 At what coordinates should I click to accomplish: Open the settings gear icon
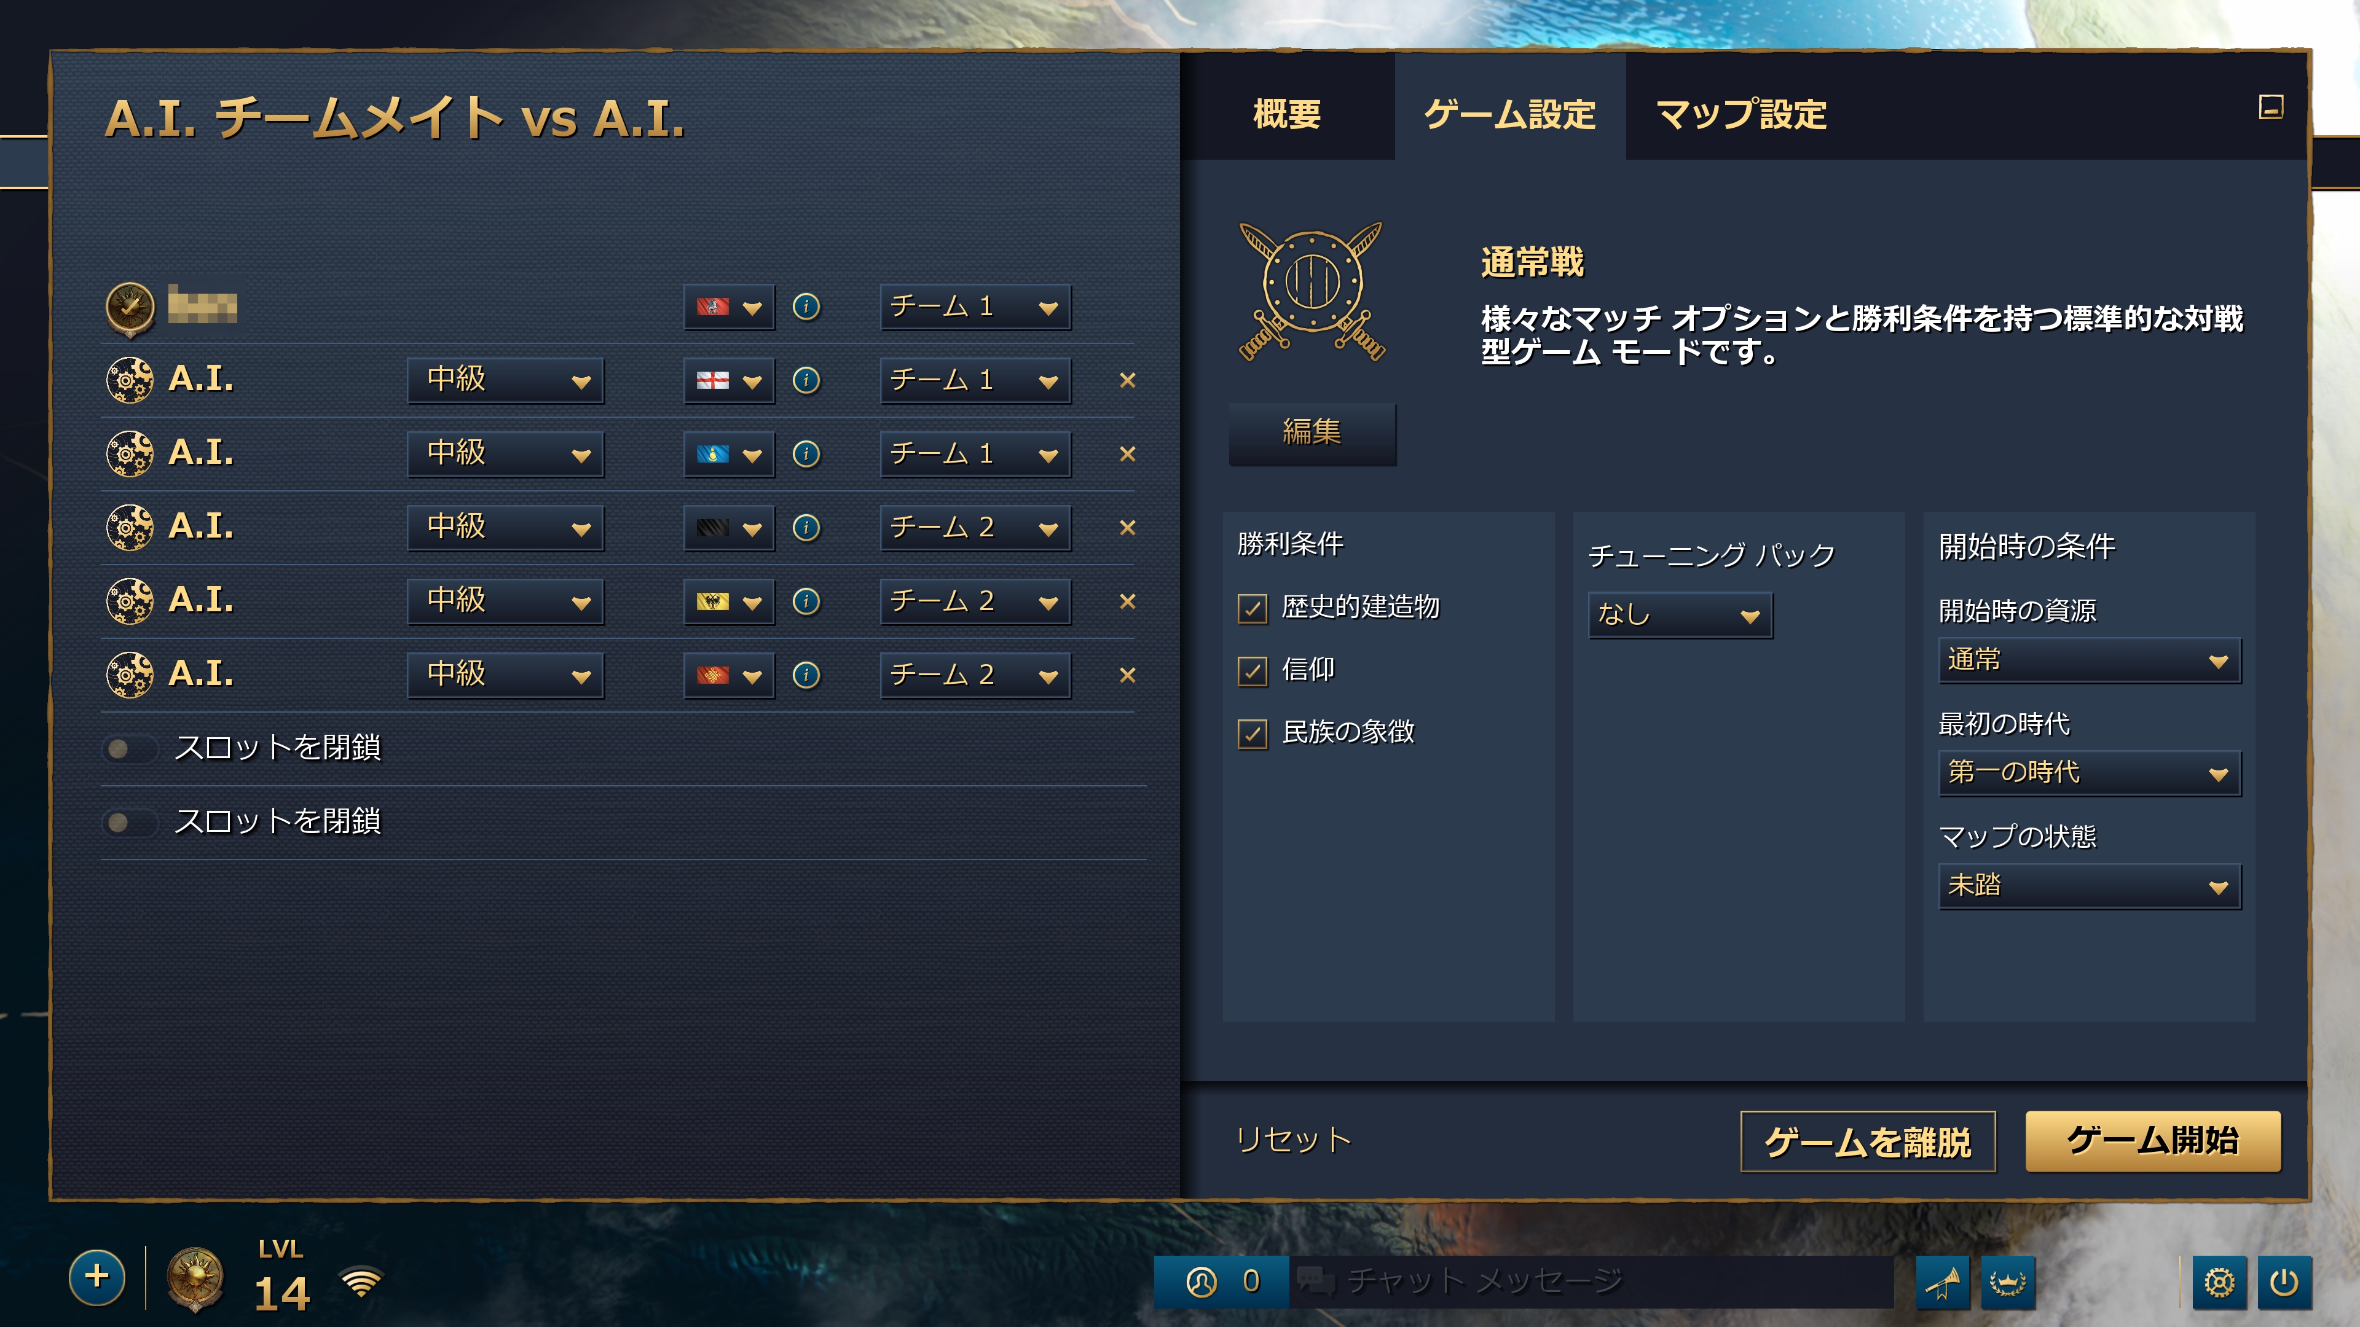coord(2219,1281)
